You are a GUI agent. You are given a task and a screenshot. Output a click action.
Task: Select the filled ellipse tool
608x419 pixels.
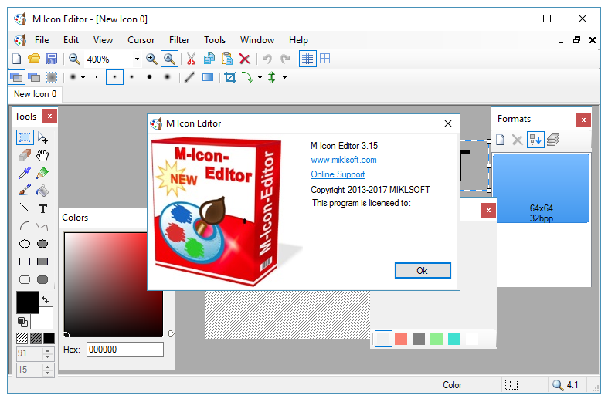42,244
